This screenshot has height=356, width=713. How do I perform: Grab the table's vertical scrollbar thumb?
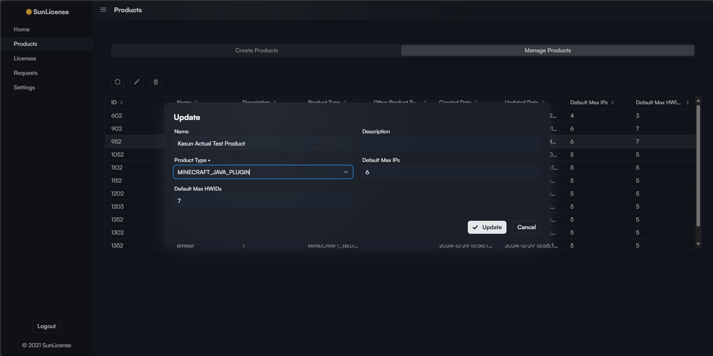tap(698, 165)
